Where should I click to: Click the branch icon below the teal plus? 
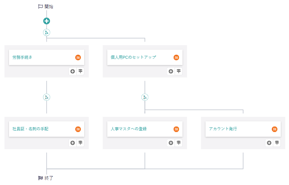[x=46, y=32]
